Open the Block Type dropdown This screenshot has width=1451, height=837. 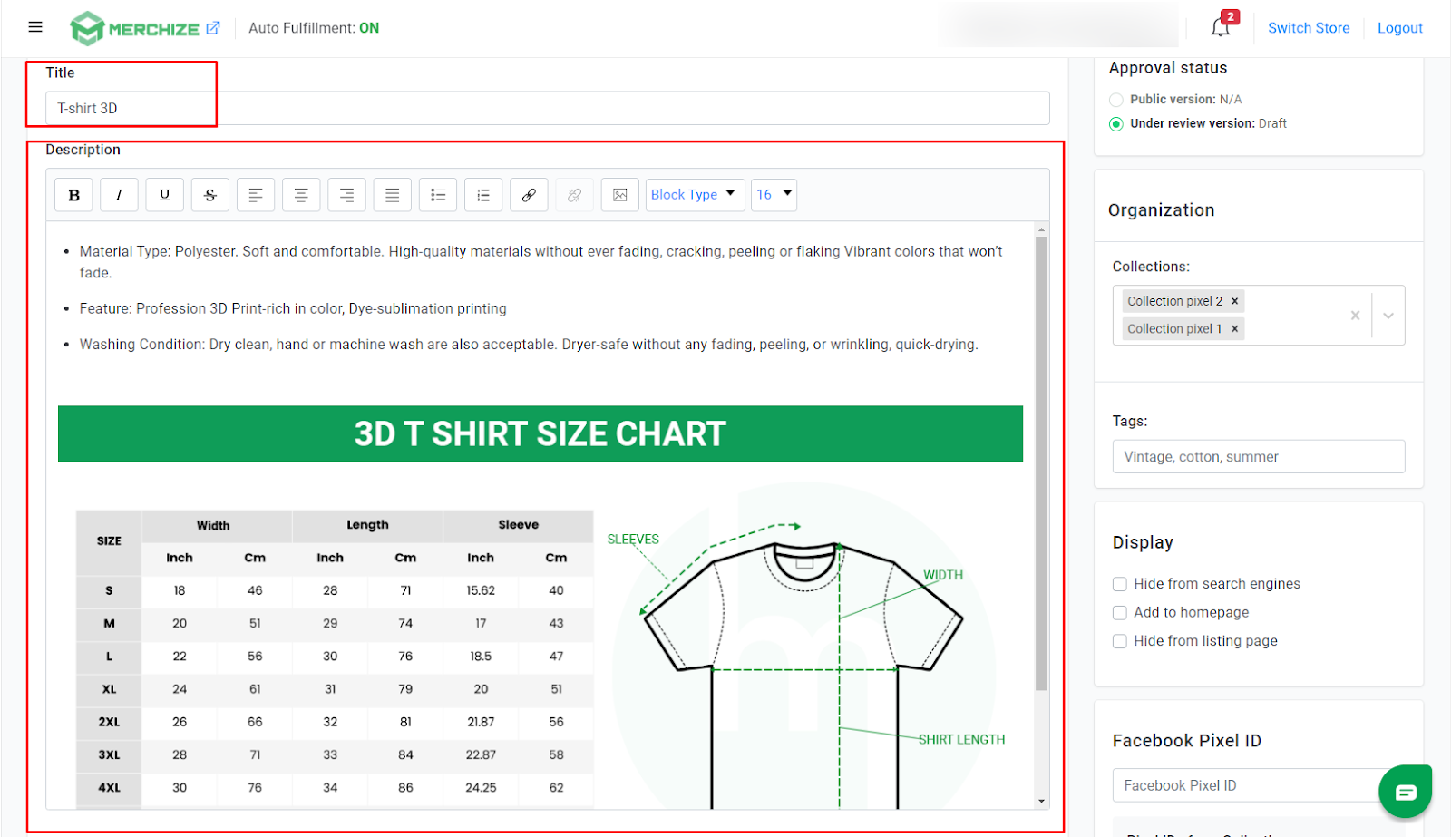(695, 195)
